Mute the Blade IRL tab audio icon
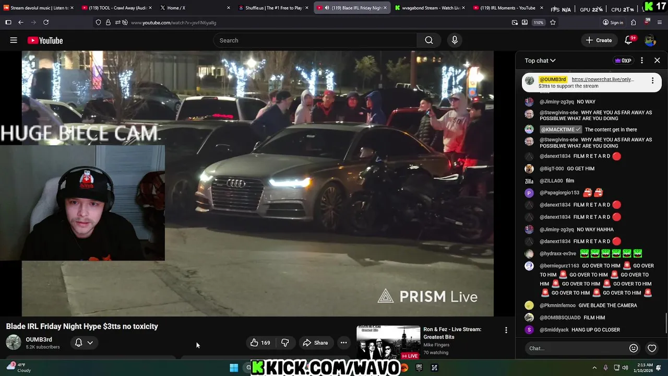 pyautogui.click(x=327, y=8)
